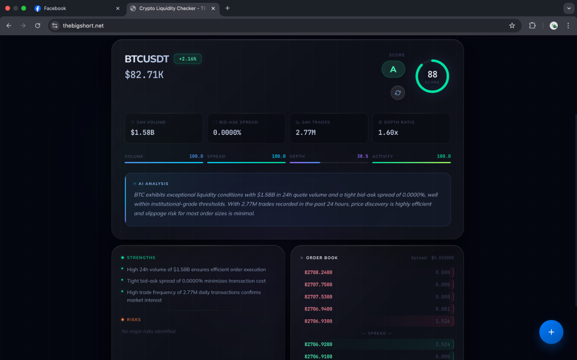Click the site info icon in address bar
577x360 pixels.
coord(55,25)
